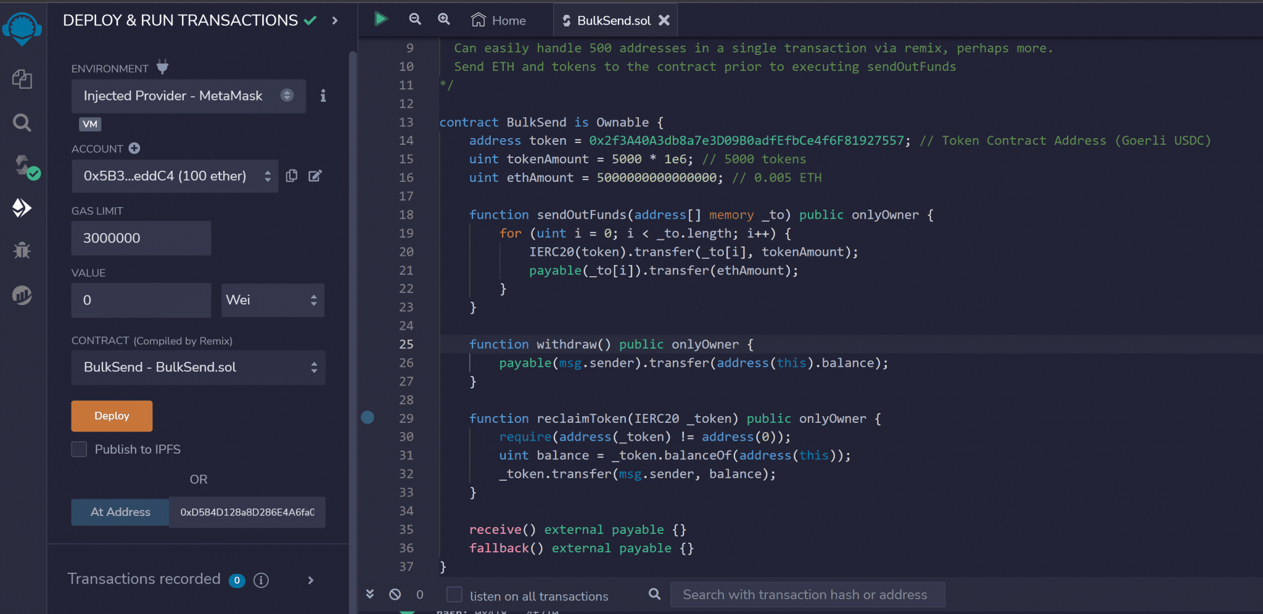Screen dimensions: 1263x614
Task: Zoom in the editor with magnifier plus
Action: tap(444, 20)
